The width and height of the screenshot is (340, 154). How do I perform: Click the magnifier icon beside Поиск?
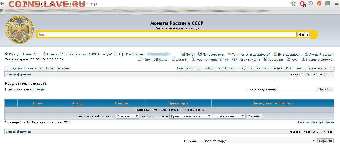[183, 54]
